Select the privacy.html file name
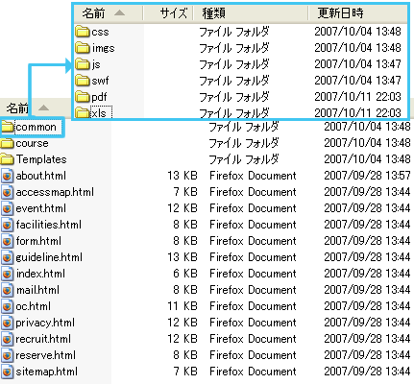The image size is (414, 384). tap(45, 323)
